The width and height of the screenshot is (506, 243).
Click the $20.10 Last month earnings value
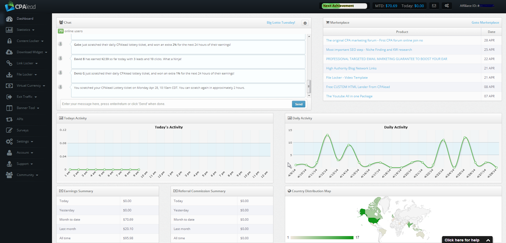[128, 229]
